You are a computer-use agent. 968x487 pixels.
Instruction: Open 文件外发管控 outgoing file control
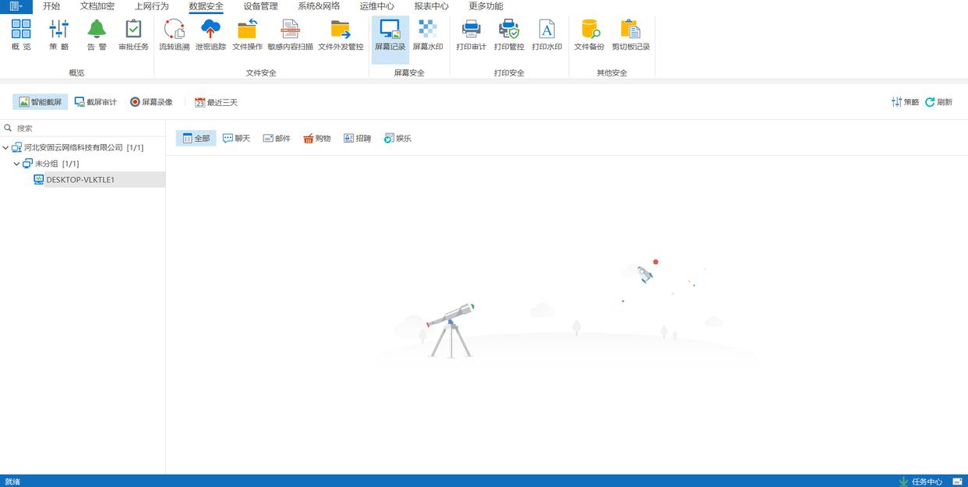pyautogui.click(x=341, y=36)
